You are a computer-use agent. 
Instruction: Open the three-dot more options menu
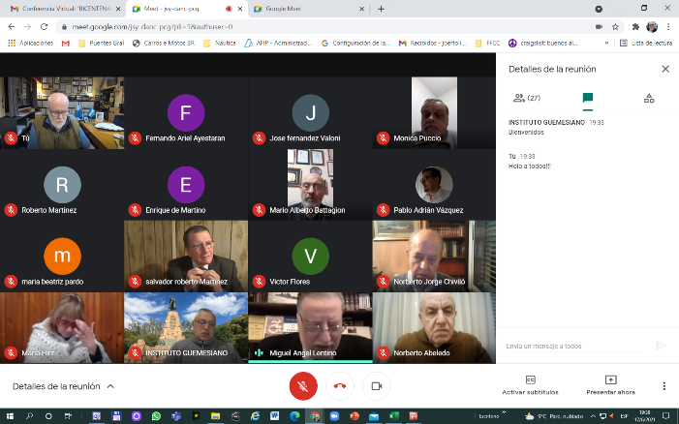(664, 385)
